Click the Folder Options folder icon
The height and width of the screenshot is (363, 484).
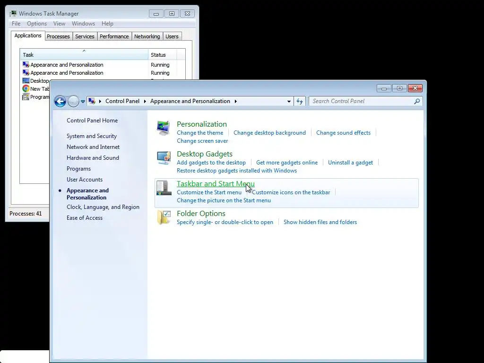tap(164, 217)
